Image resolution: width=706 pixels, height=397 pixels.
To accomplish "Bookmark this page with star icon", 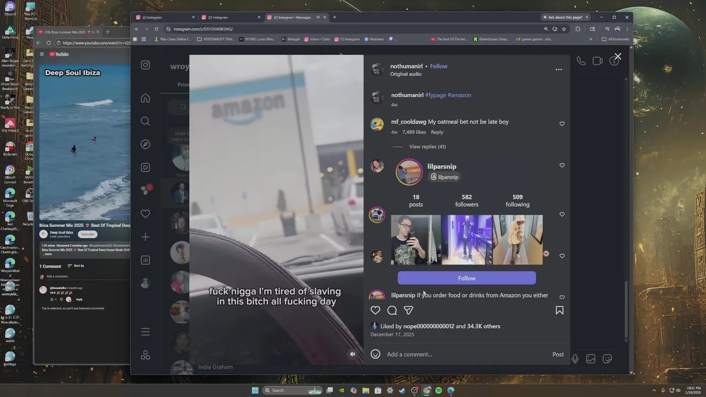I will 564,29.
